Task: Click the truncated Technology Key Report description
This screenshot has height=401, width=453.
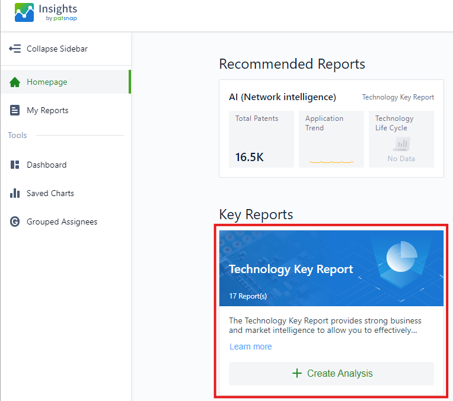Action: [323, 325]
